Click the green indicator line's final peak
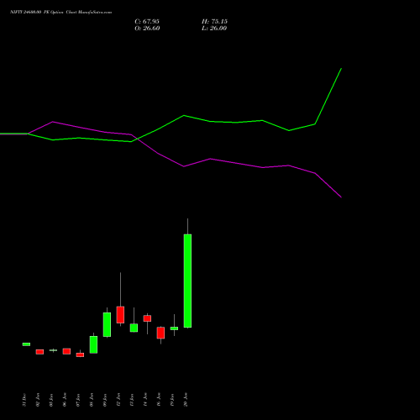Viewport: 420px width, 420px height. coord(341,69)
